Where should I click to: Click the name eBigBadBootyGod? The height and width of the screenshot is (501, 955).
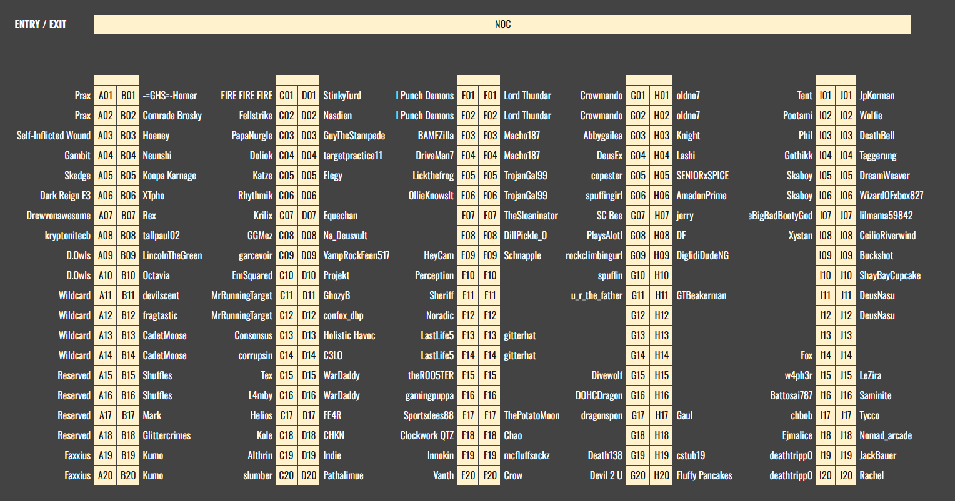(x=781, y=216)
